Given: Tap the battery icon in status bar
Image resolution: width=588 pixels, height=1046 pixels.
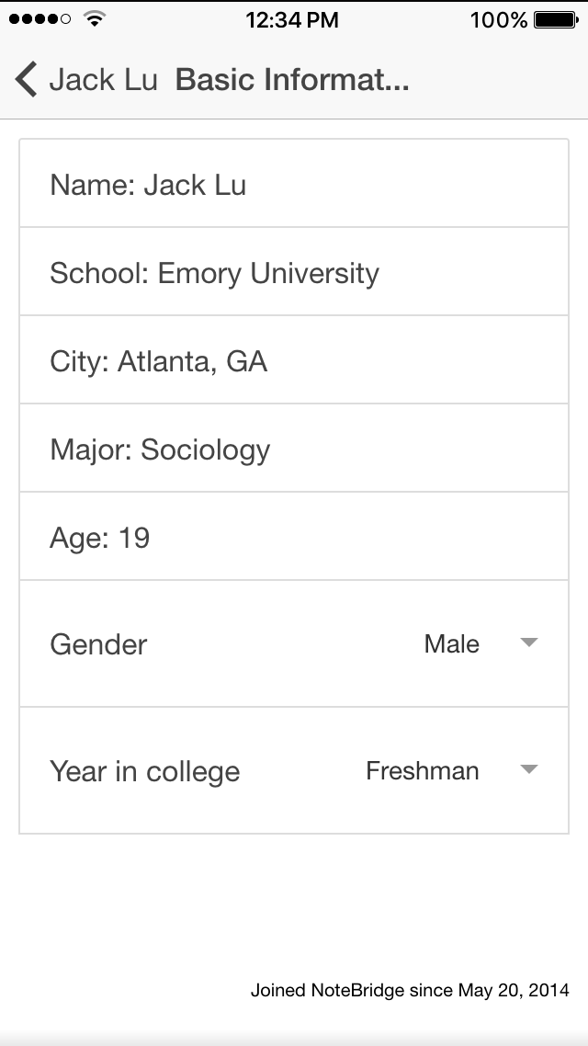Looking at the screenshot, I should coord(555,19).
